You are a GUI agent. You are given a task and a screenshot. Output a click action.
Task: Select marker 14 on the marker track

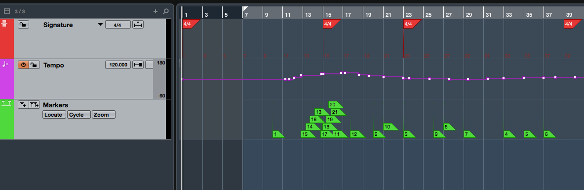click(312, 127)
